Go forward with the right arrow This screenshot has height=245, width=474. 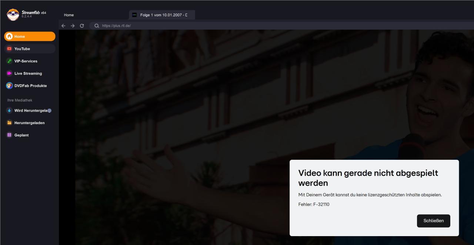click(73, 26)
